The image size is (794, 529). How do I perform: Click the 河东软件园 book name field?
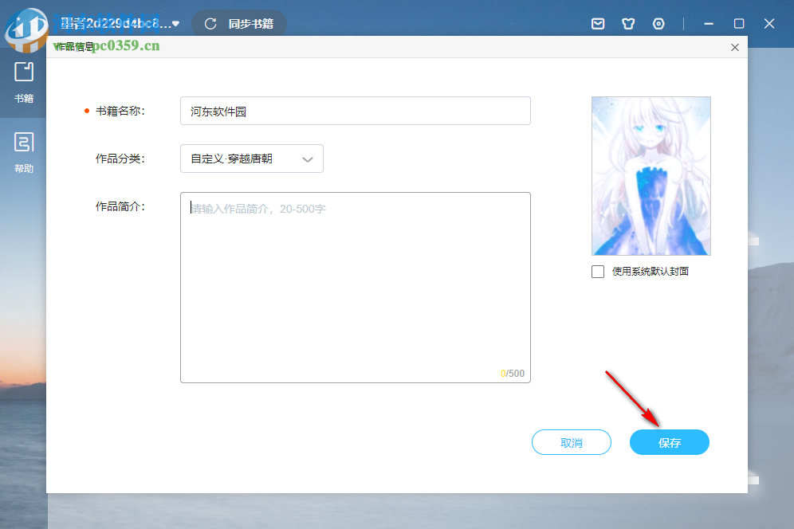[x=355, y=111]
